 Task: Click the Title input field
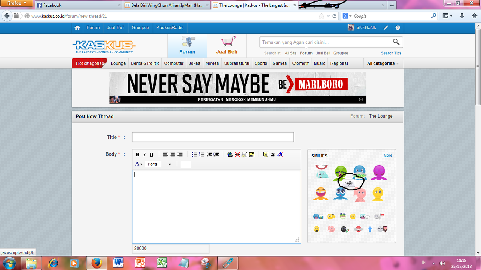213,137
